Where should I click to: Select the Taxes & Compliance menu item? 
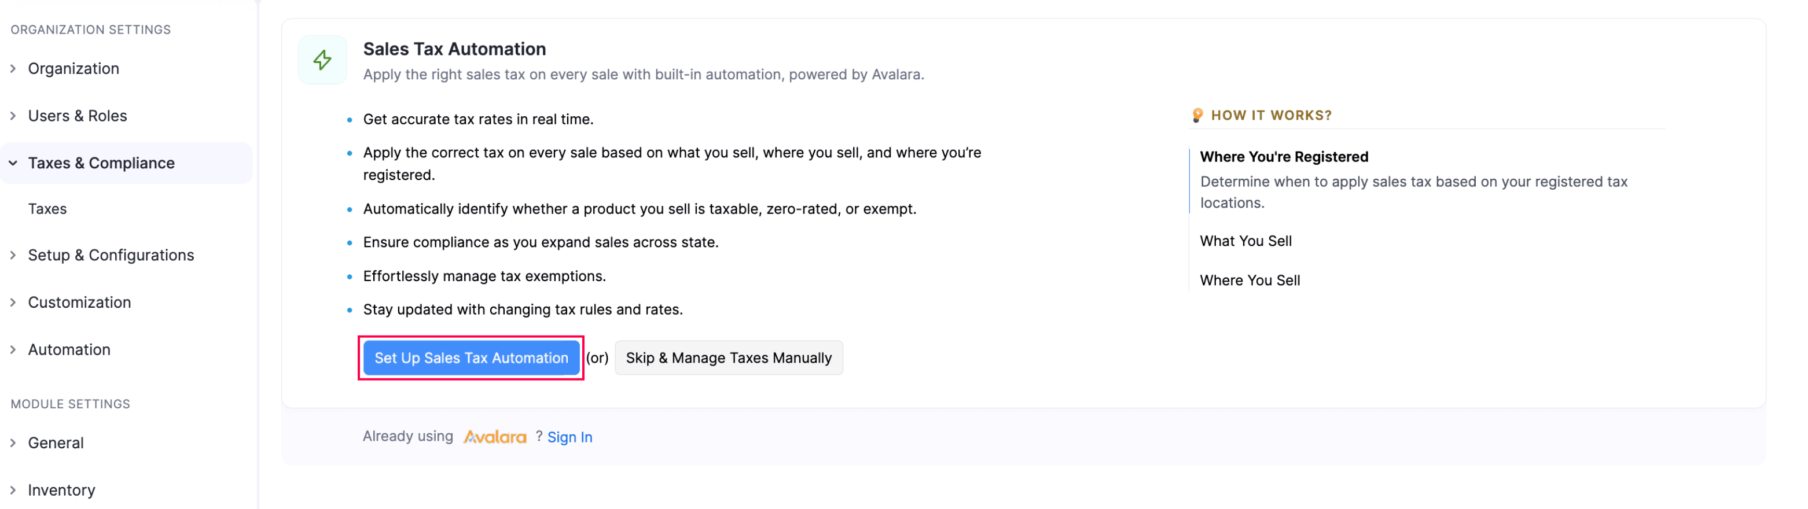[x=101, y=163]
